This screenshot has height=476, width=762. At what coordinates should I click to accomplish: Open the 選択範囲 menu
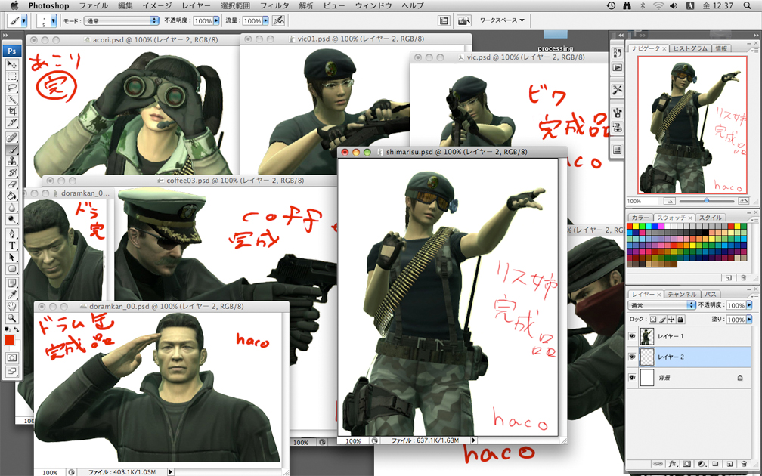coord(235,5)
